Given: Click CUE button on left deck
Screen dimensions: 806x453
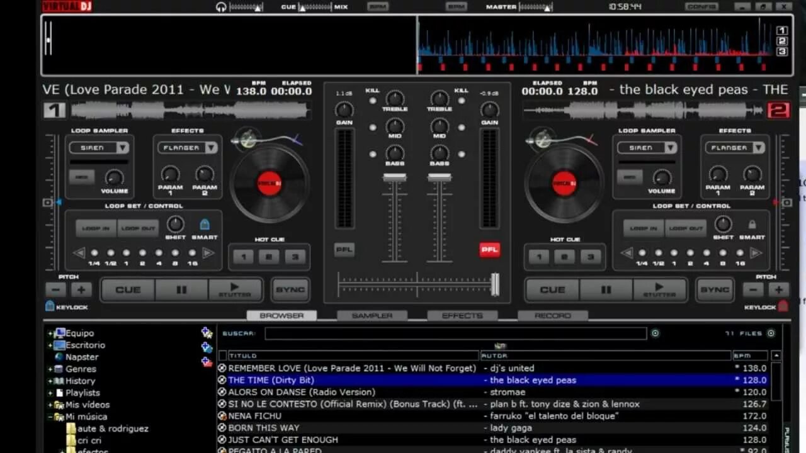Looking at the screenshot, I should [128, 290].
